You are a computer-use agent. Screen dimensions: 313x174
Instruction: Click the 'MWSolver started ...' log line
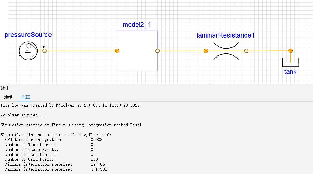(x=23, y=115)
